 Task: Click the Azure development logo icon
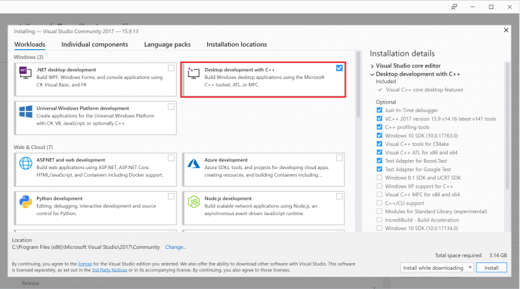(x=193, y=163)
